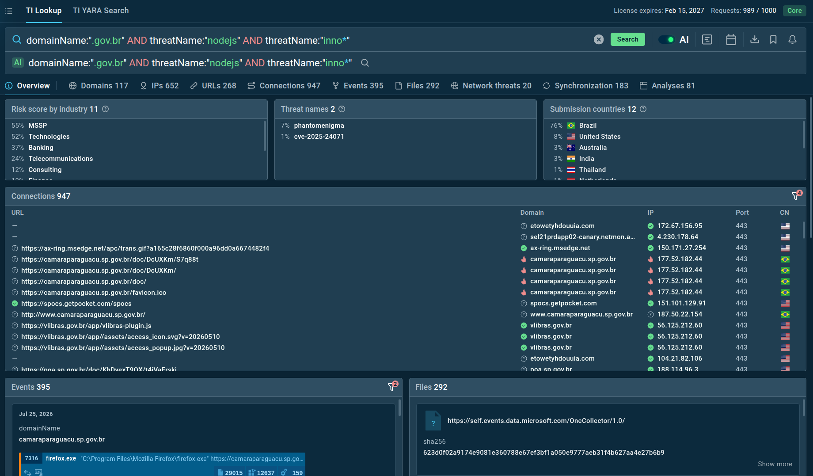Open the Synchronization 183 tab
Image resolution: width=813 pixels, height=476 pixels.
[586, 86]
